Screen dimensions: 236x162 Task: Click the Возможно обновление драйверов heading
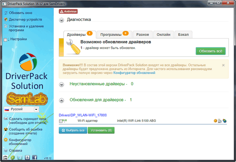click(116, 42)
